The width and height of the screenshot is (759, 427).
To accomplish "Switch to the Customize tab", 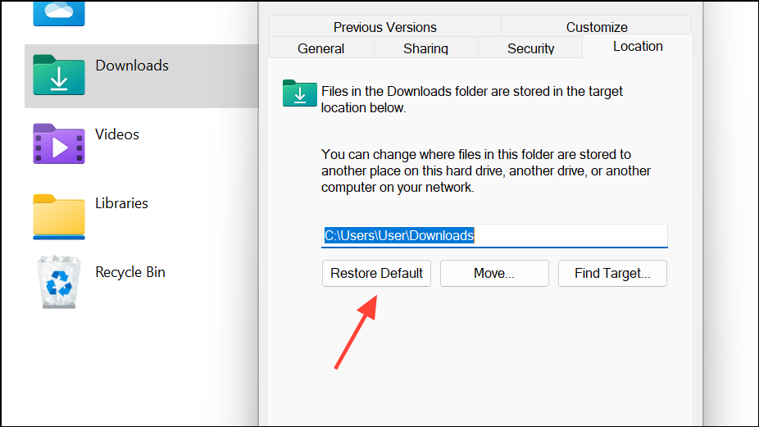I will [597, 26].
